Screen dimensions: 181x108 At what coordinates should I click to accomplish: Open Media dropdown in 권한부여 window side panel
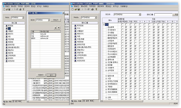pyautogui.click(x=96, y=18)
